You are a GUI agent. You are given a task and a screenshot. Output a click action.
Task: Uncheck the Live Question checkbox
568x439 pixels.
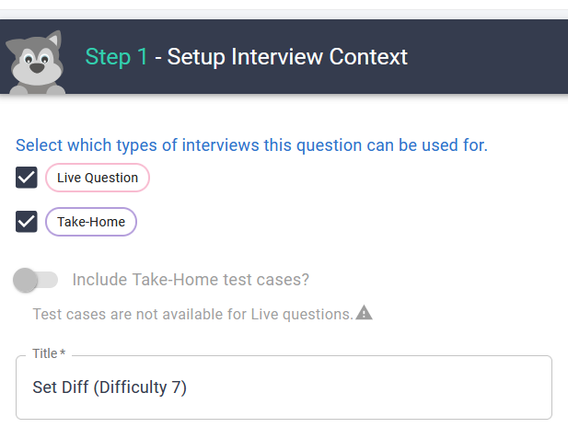point(27,178)
